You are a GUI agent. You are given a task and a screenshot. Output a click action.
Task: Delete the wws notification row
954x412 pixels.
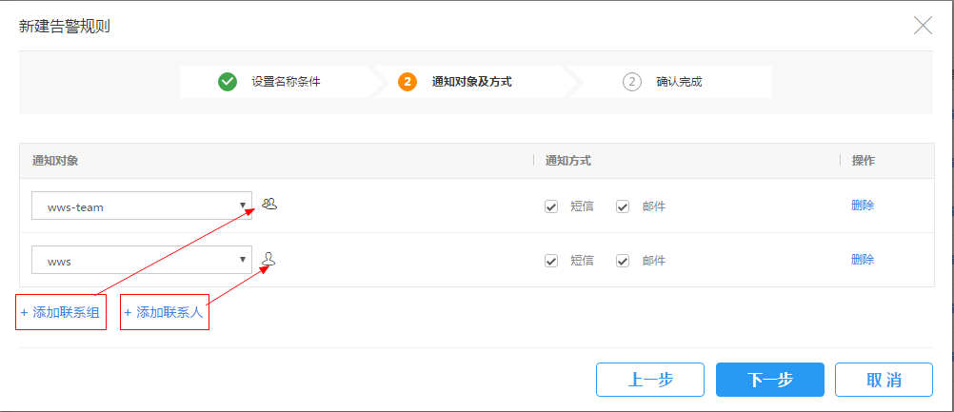(x=863, y=260)
